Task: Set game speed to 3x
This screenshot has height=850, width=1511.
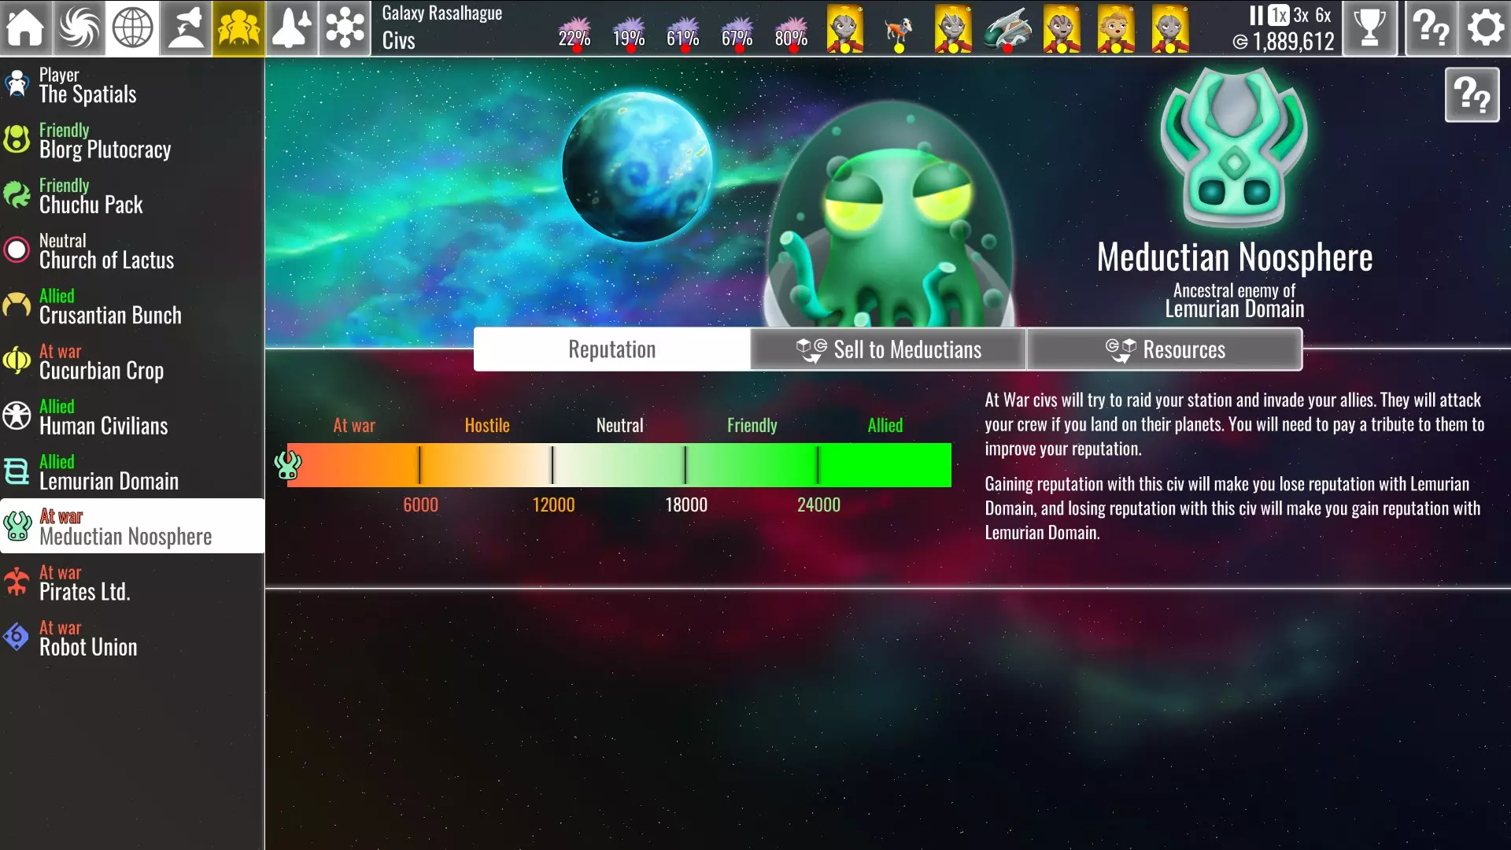Action: click(x=1301, y=15)
